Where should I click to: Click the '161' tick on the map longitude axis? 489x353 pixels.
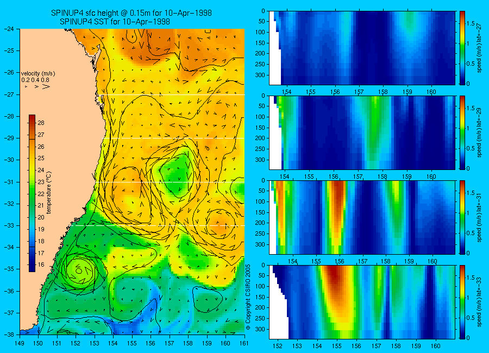[x=244, y=343]
